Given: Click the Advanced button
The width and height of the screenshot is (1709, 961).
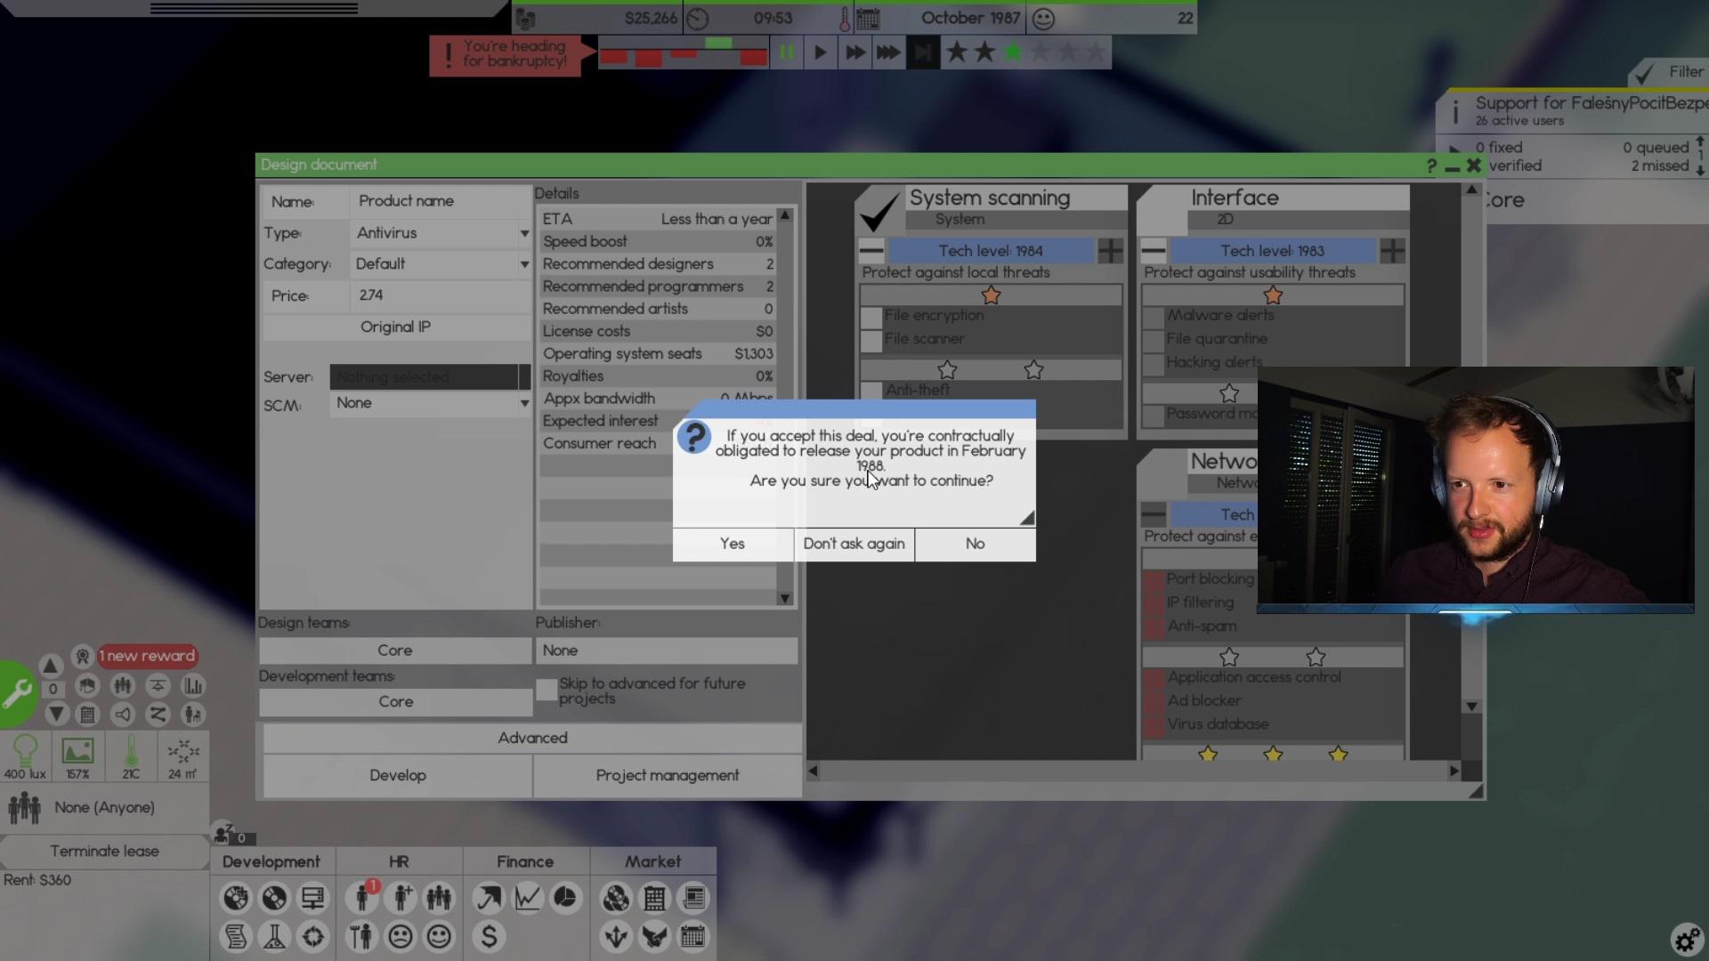Looking at the screenshot, I should 532,738.
